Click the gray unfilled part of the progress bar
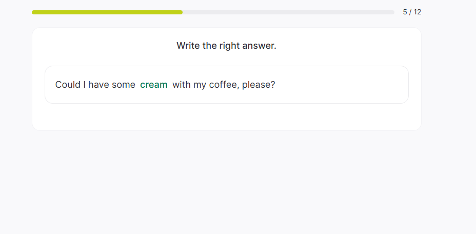476x234 pixels. point(287,12)
